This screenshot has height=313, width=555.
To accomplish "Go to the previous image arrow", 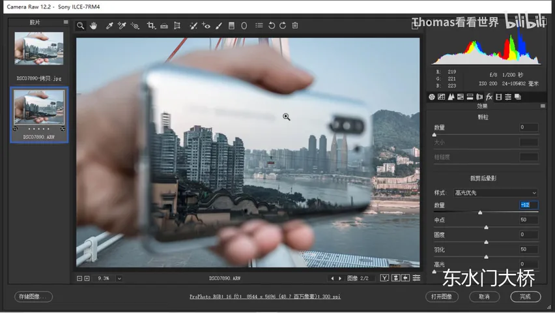I will [332, 278].
